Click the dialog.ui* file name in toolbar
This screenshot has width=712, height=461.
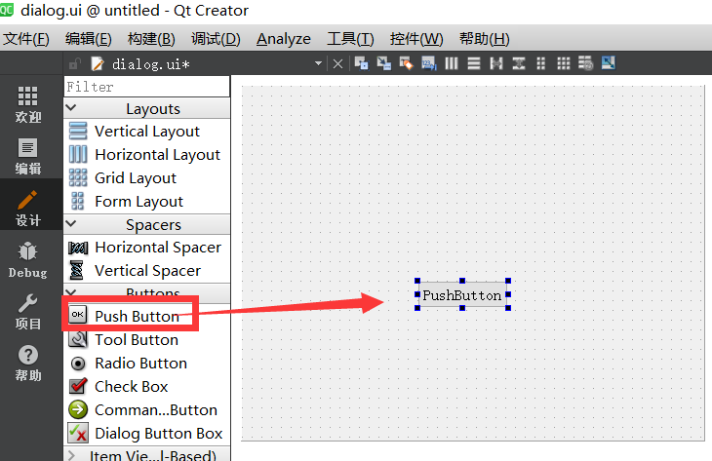click(151, 64)
